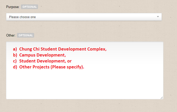177x112 pixels.
Task: Click the 'Other:' label
Action: pyautogui.click(x=11, y=35)
